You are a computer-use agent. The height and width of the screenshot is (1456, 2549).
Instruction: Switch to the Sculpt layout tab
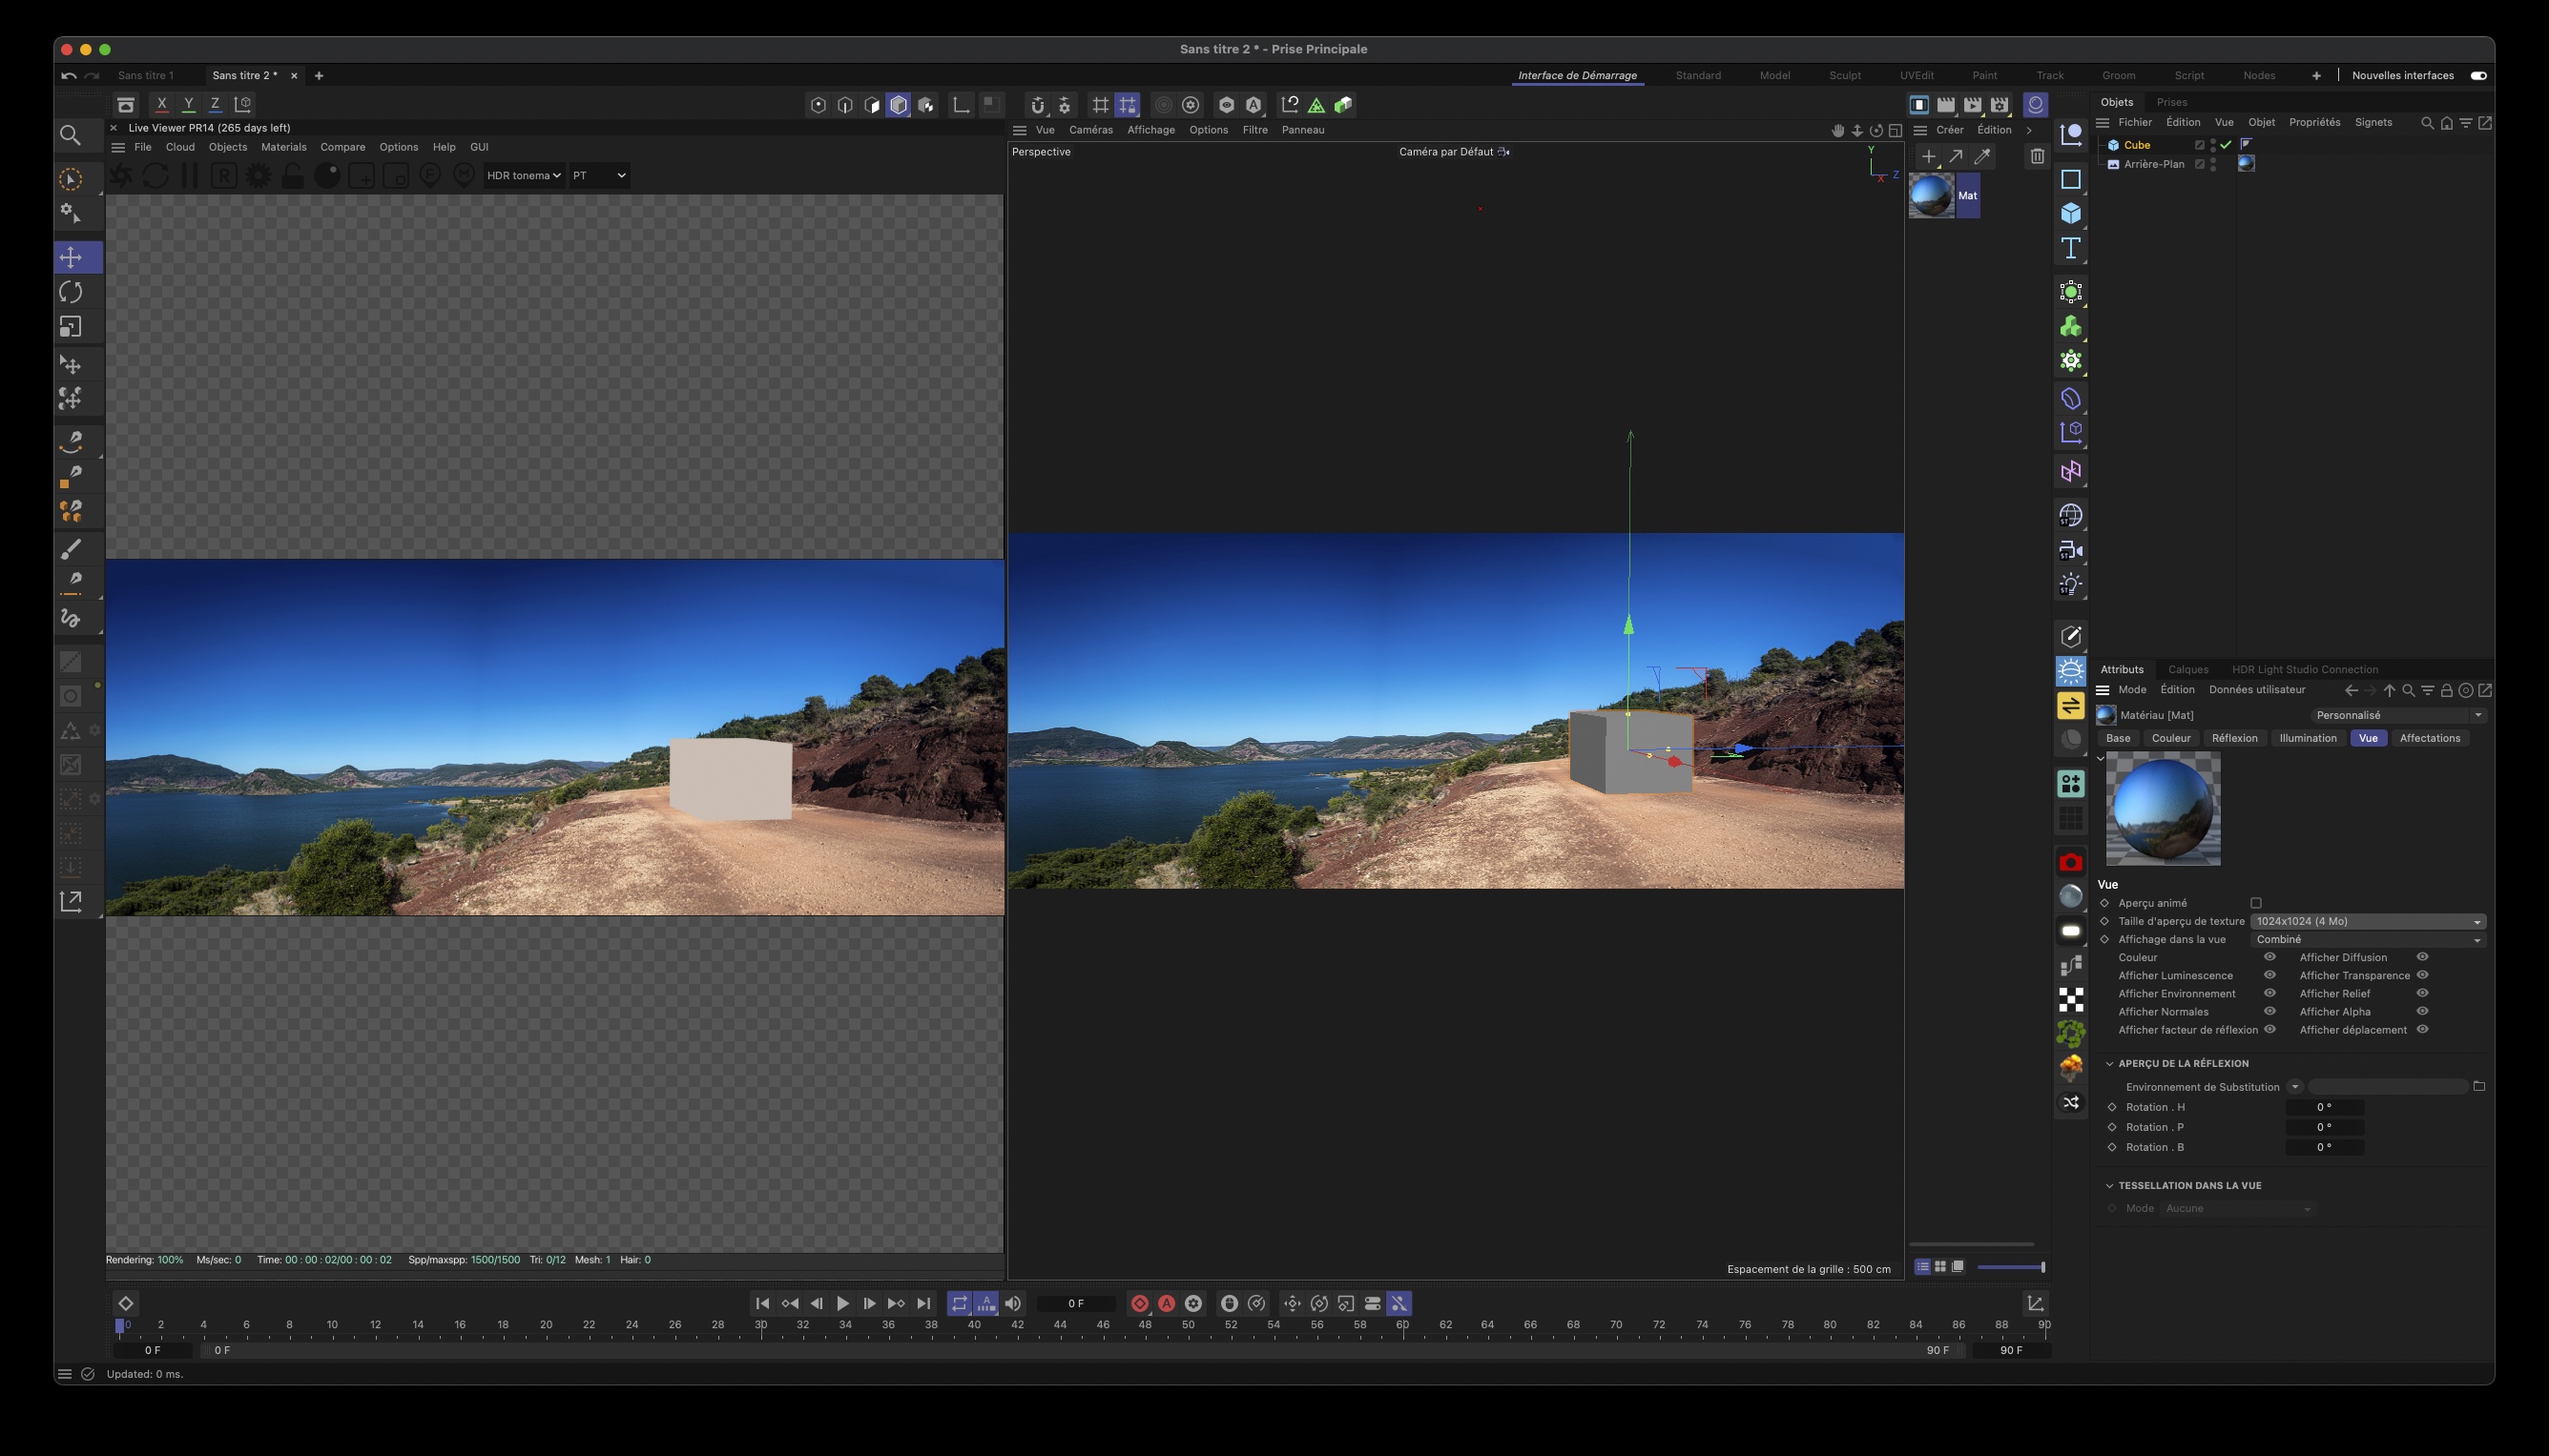[1845, 76]
